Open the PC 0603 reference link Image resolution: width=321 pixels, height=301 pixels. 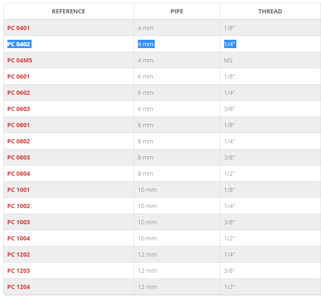[18, 109]
